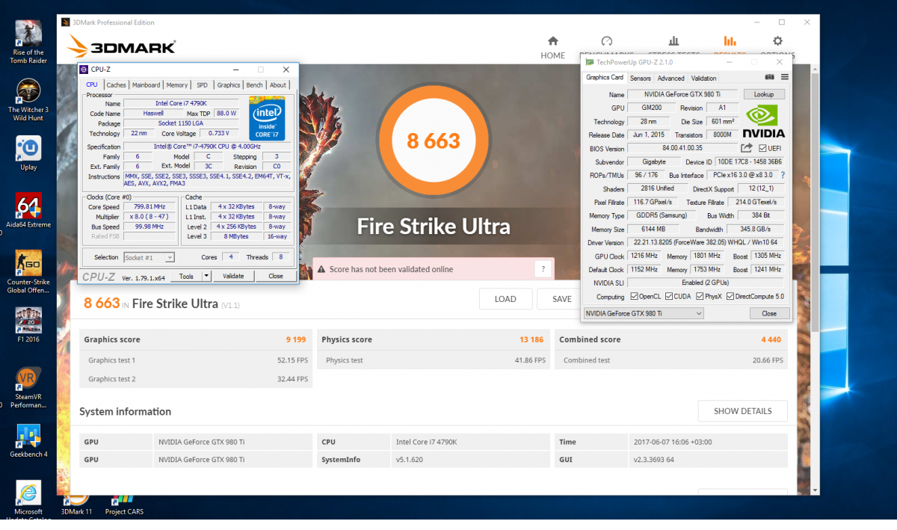Image resolution: width=897 pixels, height=530 pixels.
Task: Click the CPU-Z title bar app icon
Action: pyautogui.click(x=83, y=70)
